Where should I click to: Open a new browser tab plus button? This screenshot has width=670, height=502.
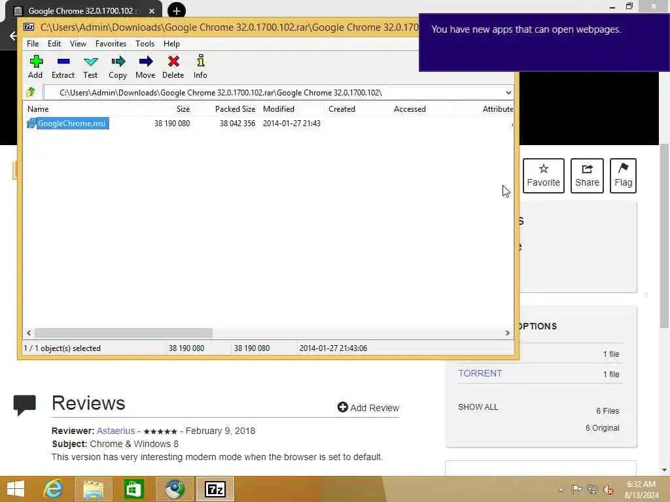pos(177,10)
